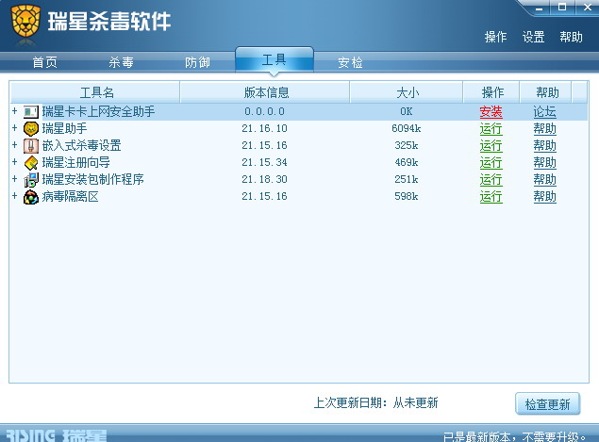Open 帮助 link for 瑞星安装包制作程序
This screenshot has height=442, width=599.
544,179
